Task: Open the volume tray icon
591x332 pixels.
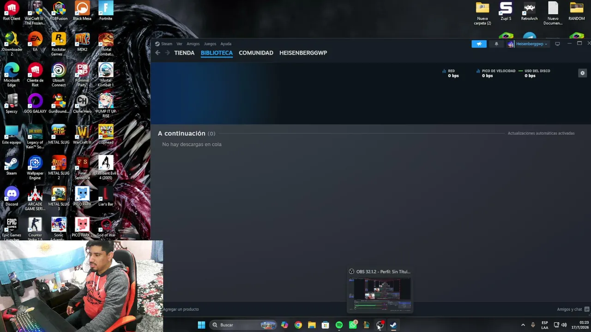Action: [564, 325]
